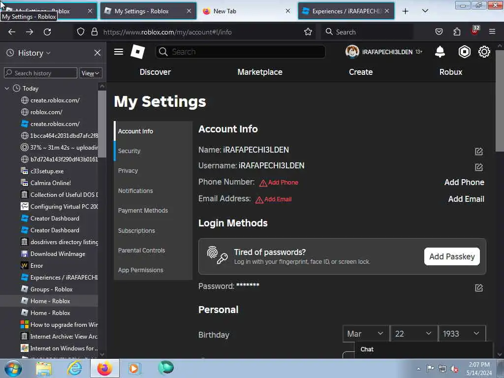Open the Robux page link
The height and width of the screenshot is (378, 504).
pos(451,72)
